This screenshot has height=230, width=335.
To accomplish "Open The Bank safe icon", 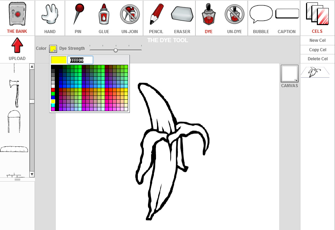I will coord(17,14).
